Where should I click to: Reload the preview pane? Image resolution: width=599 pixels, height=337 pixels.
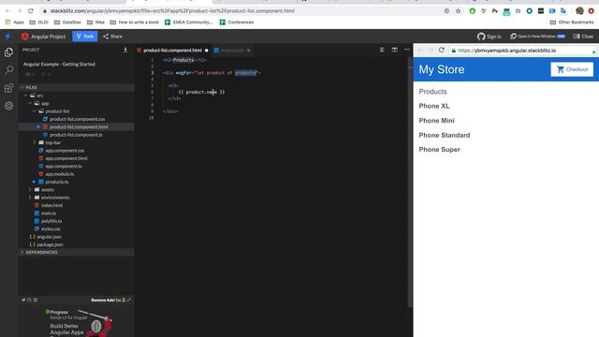pyautogui.click(x=442, y=50)
